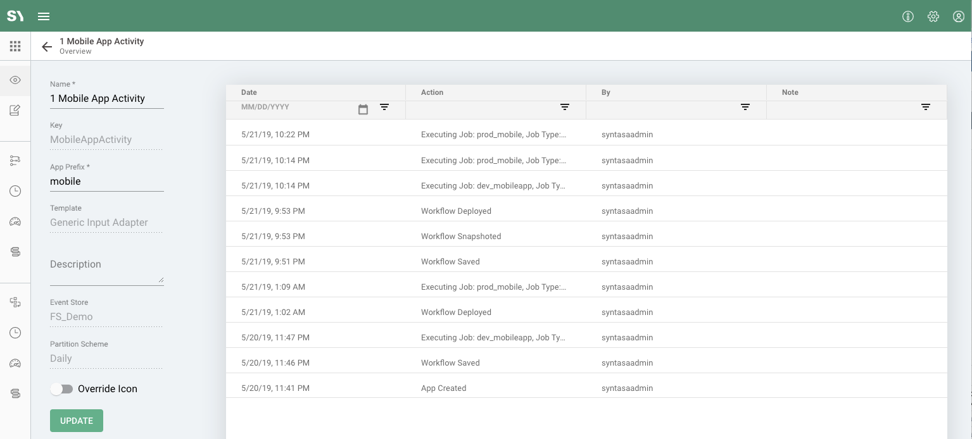972x439 pixels.
Task: Click the info icon in top bar
Action: [907, 16]
